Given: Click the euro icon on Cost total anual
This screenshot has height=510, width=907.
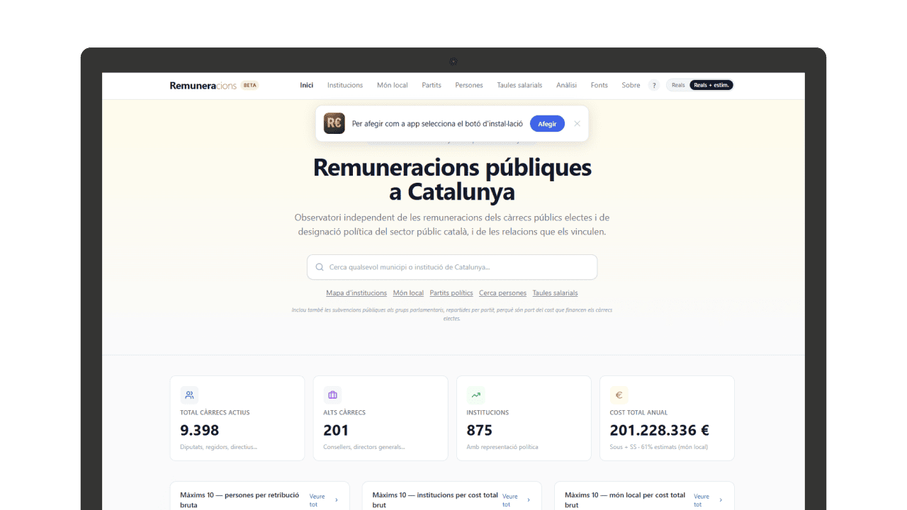Looking at the screenshot, I should coord(619,395).
